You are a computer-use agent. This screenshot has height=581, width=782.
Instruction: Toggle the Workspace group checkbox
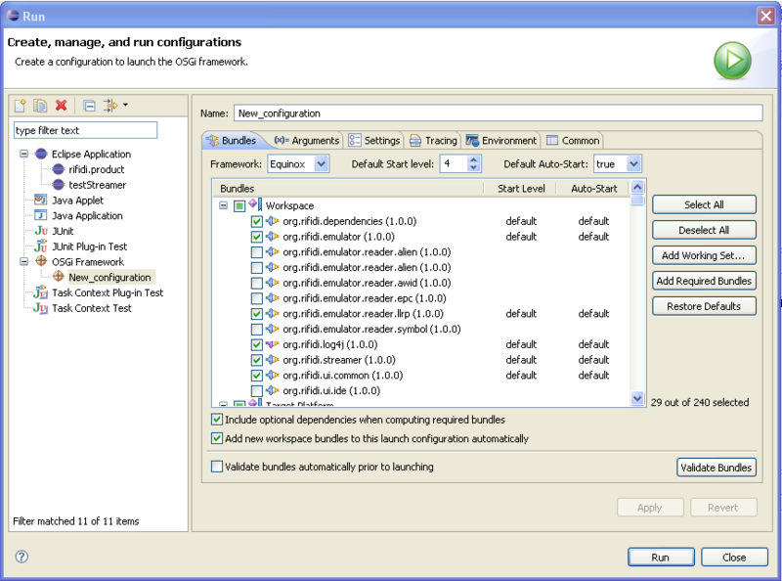point(239,205)
